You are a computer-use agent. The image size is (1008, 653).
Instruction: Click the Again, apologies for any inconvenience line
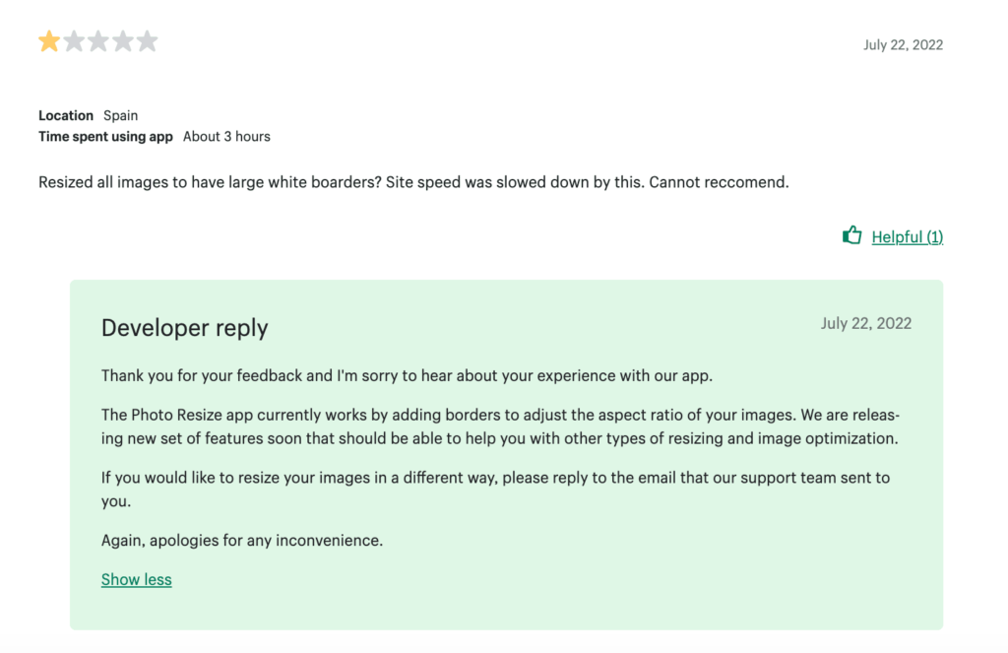tap(242, 540)
